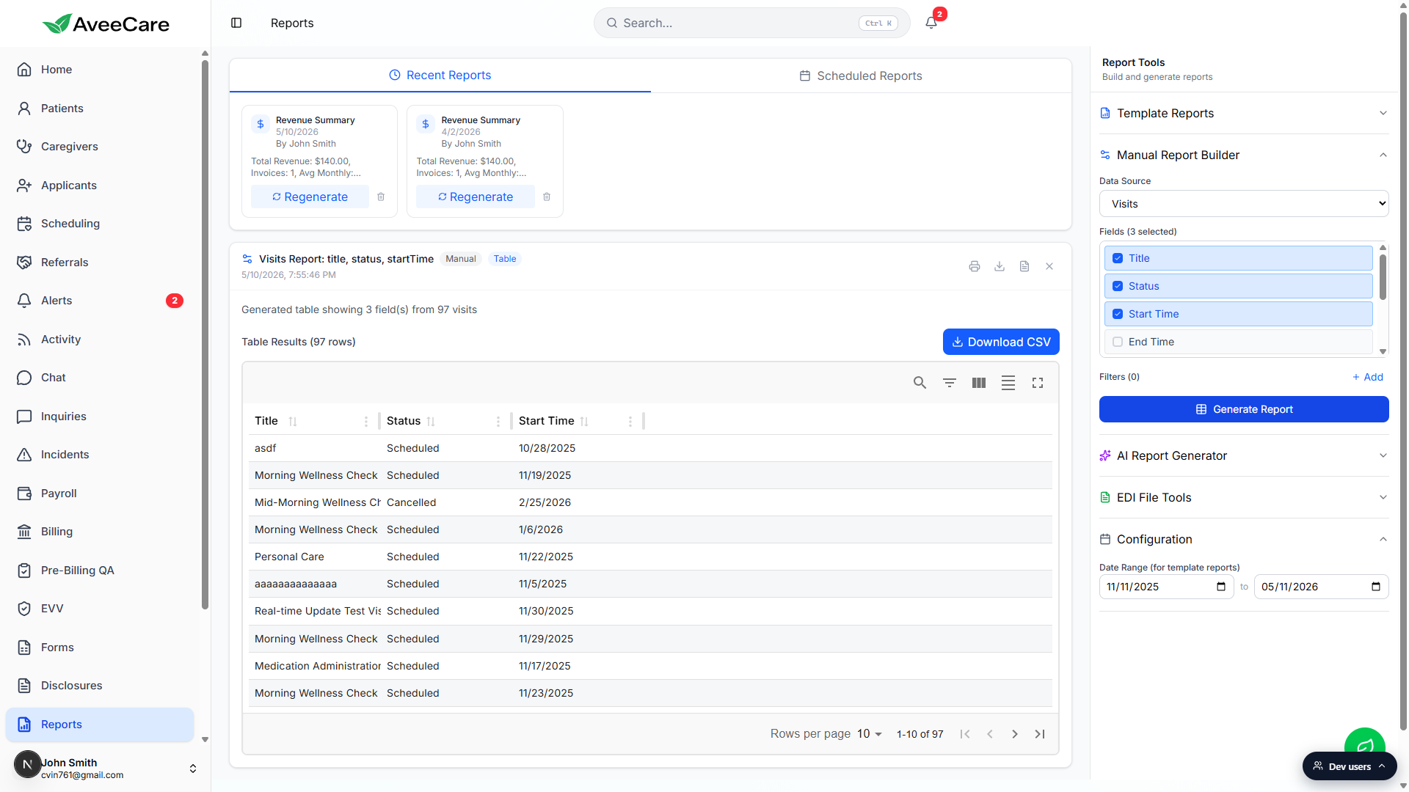Screen dimensions: 1409x792
Task: Expand EDI File Tools section
Action: (x=1244, y=497)
